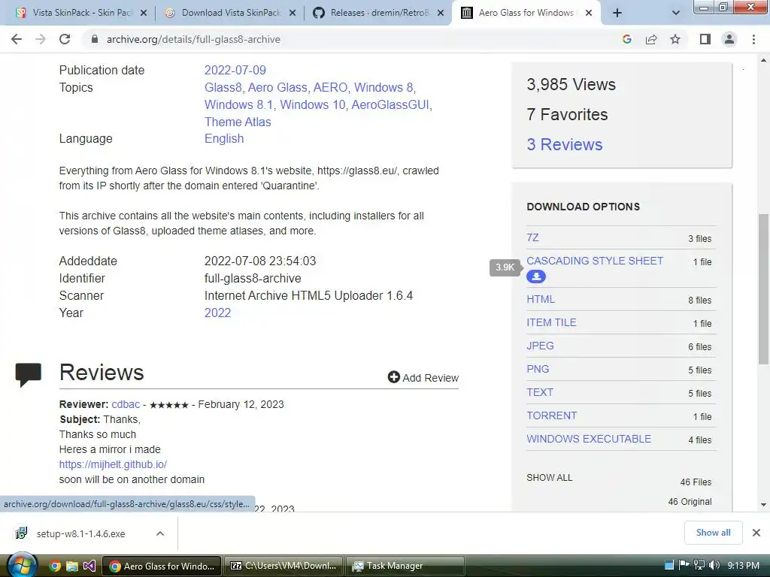Launch Chrome from quick launch

coord(55,566)
